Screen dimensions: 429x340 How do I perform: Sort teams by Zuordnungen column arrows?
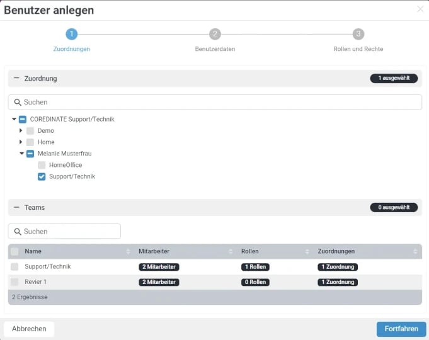coord(415,251)
